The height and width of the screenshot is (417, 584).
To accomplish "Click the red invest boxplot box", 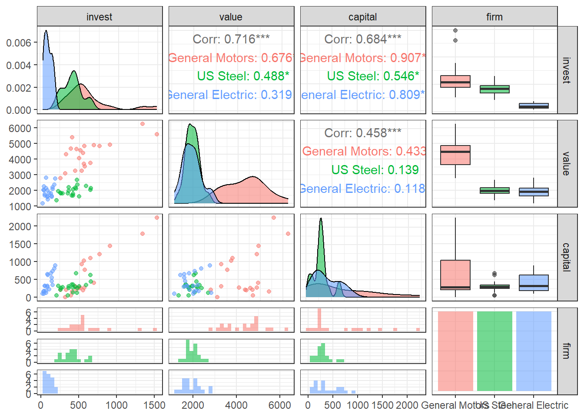I will coord(455,81).
